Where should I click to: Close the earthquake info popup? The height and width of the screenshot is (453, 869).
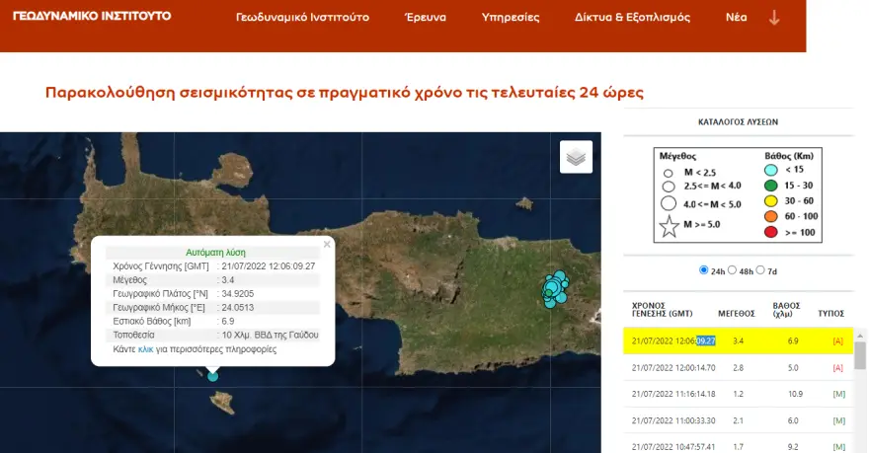[x=327, y=244]
